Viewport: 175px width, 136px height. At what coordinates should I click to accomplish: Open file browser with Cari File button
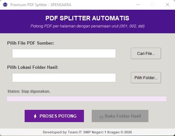coord(146,53)
